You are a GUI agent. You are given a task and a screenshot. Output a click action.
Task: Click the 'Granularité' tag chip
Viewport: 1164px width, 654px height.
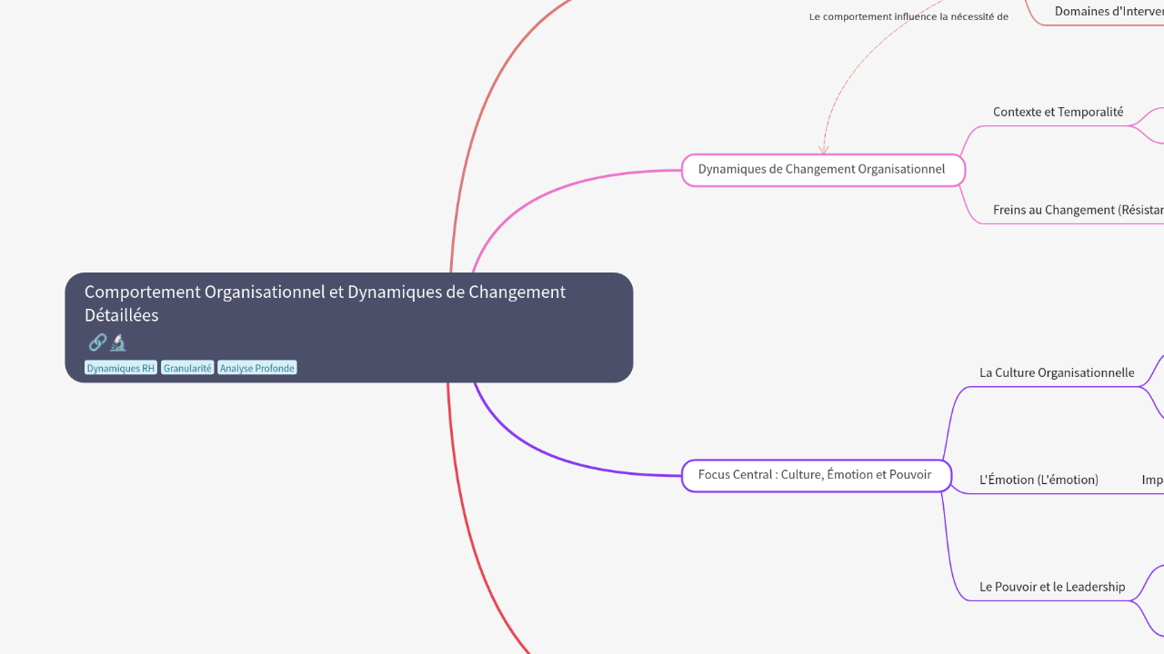point(187,367)
